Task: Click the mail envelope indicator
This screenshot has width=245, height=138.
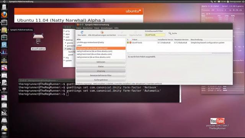Action: [x=219, y=2]
